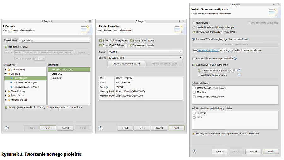The width and height of the screenshot is (284, 160).
Task: Expand the GNU Autotools tree node
Action: [x=6, y=69]
